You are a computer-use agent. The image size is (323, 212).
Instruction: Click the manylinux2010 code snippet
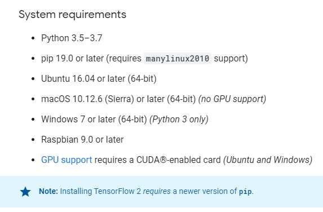[178, 59]
